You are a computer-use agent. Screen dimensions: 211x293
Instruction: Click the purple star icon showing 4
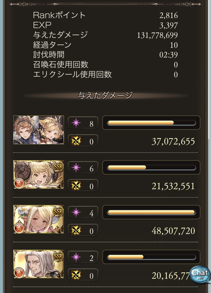pos(76,212)
